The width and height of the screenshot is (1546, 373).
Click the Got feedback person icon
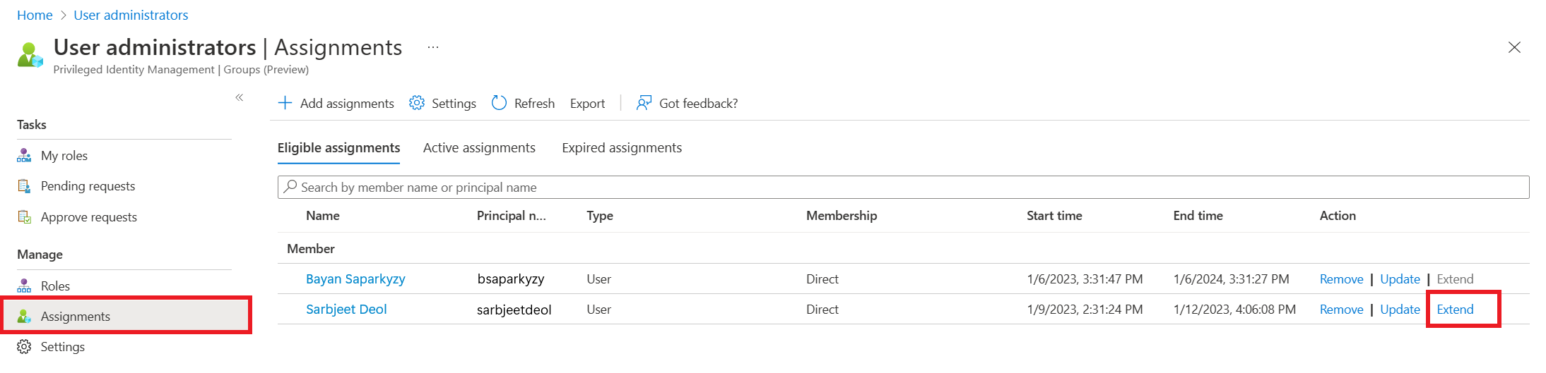pyautogui.click(x=644, y=103)
